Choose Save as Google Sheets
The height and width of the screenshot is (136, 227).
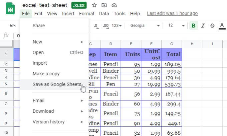click(57, 84)
